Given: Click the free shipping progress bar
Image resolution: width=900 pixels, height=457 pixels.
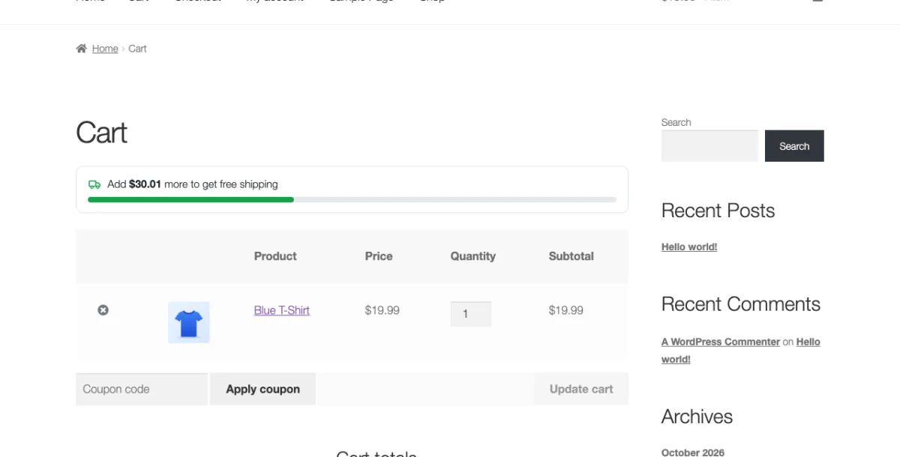Looking at the screenshot, I should pos(352,200).
